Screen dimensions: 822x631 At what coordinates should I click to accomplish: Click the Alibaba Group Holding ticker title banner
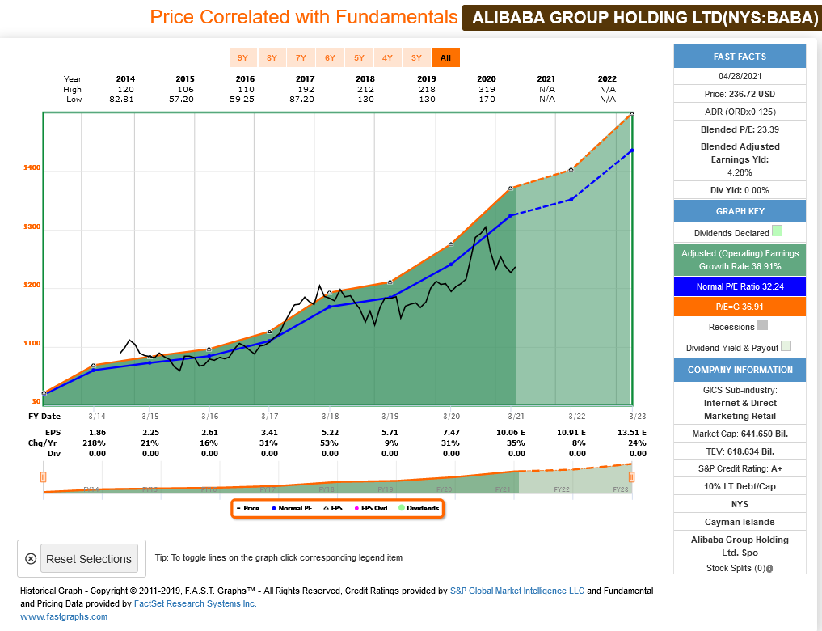[x=643, y=18]
